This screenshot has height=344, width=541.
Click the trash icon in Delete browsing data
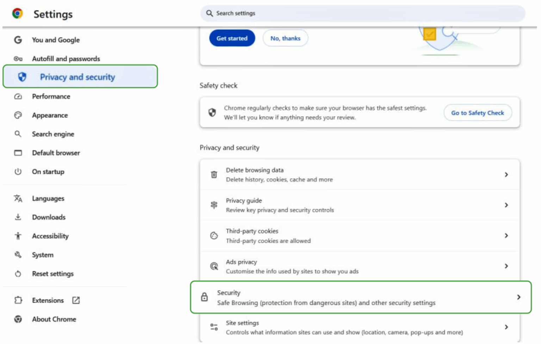coord(214,174)
